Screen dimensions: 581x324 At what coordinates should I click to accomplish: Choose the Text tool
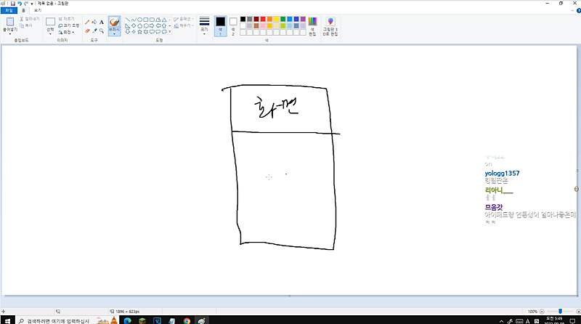(101, 22)
